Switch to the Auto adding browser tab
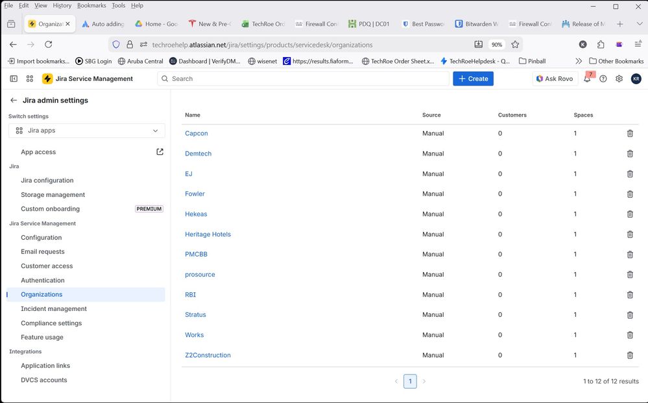The image size is (648, 403). pyautogui.click(x=104, y=23)
